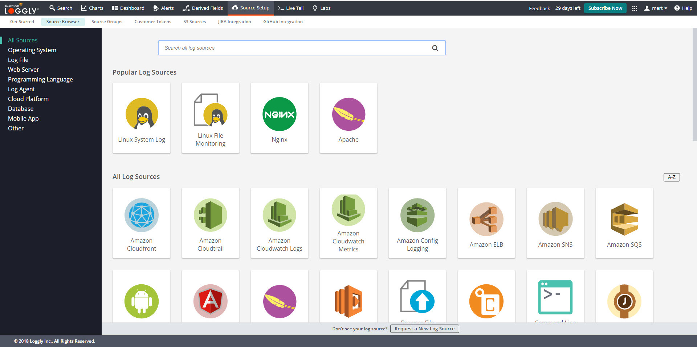Open the JIRA Integration tab
Screen dimensions: 697x347
click(235, 22)
